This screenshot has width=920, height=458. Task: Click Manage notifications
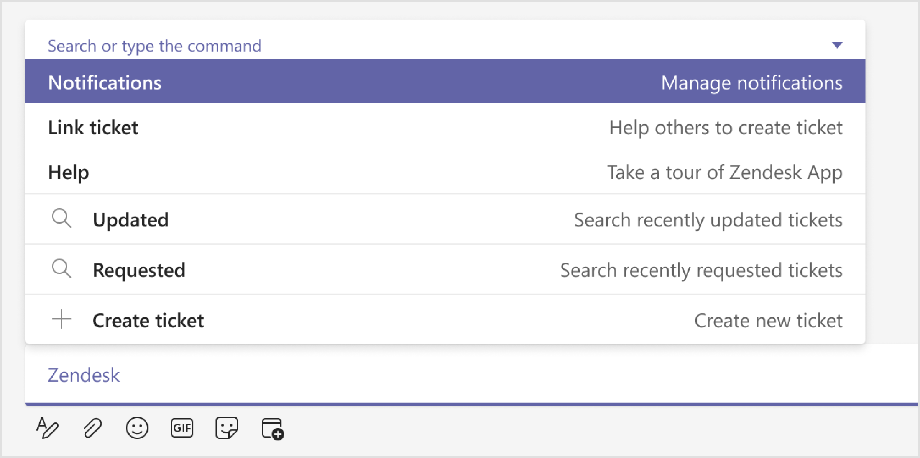pos(752,82)
